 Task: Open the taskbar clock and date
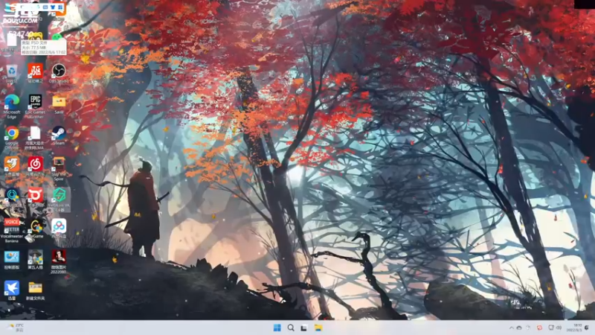[574, 328]
